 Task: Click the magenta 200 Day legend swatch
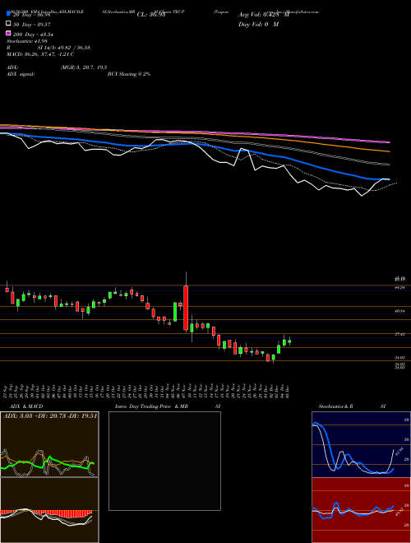[x=8, y=33]
